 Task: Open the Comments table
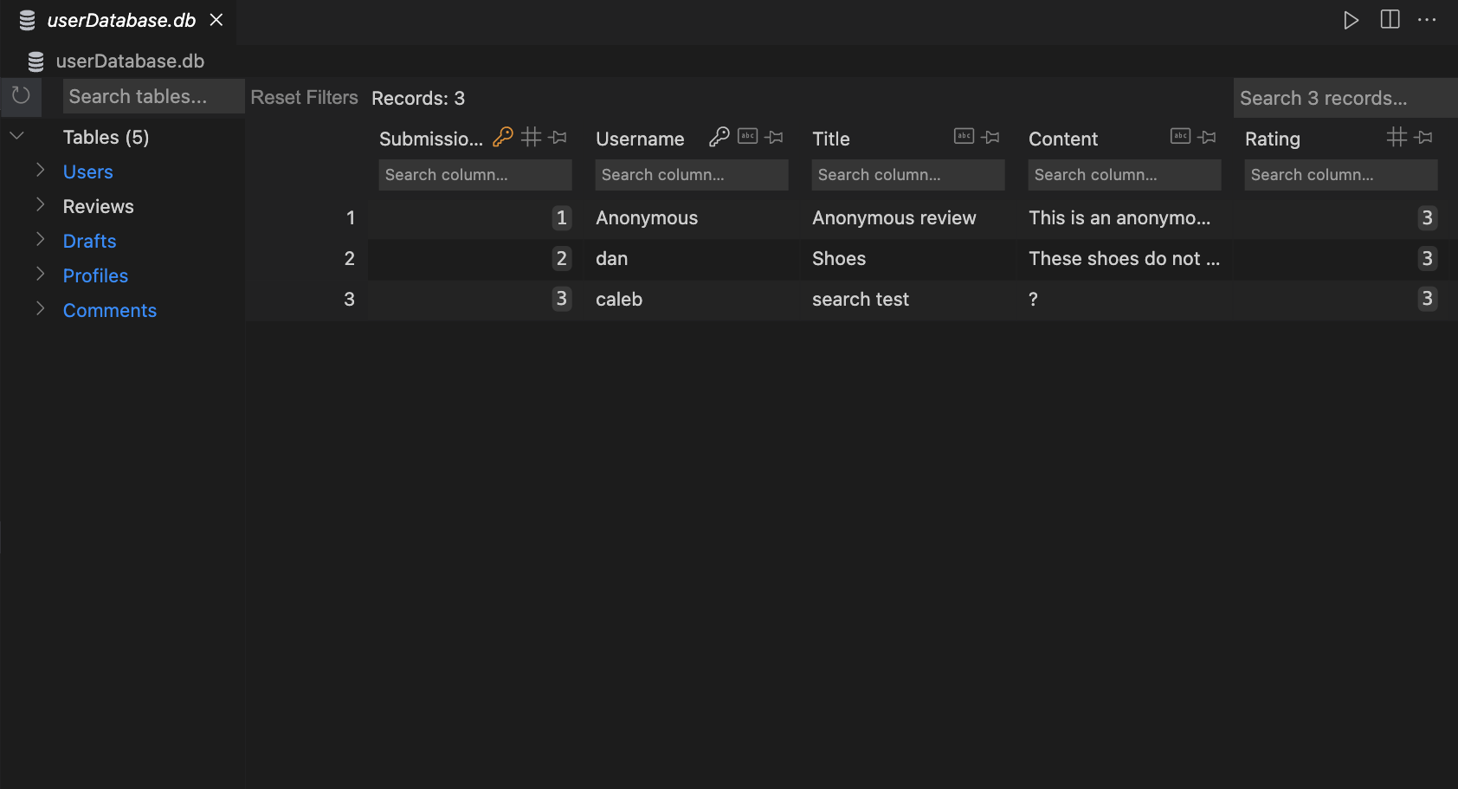click(110, 310)
